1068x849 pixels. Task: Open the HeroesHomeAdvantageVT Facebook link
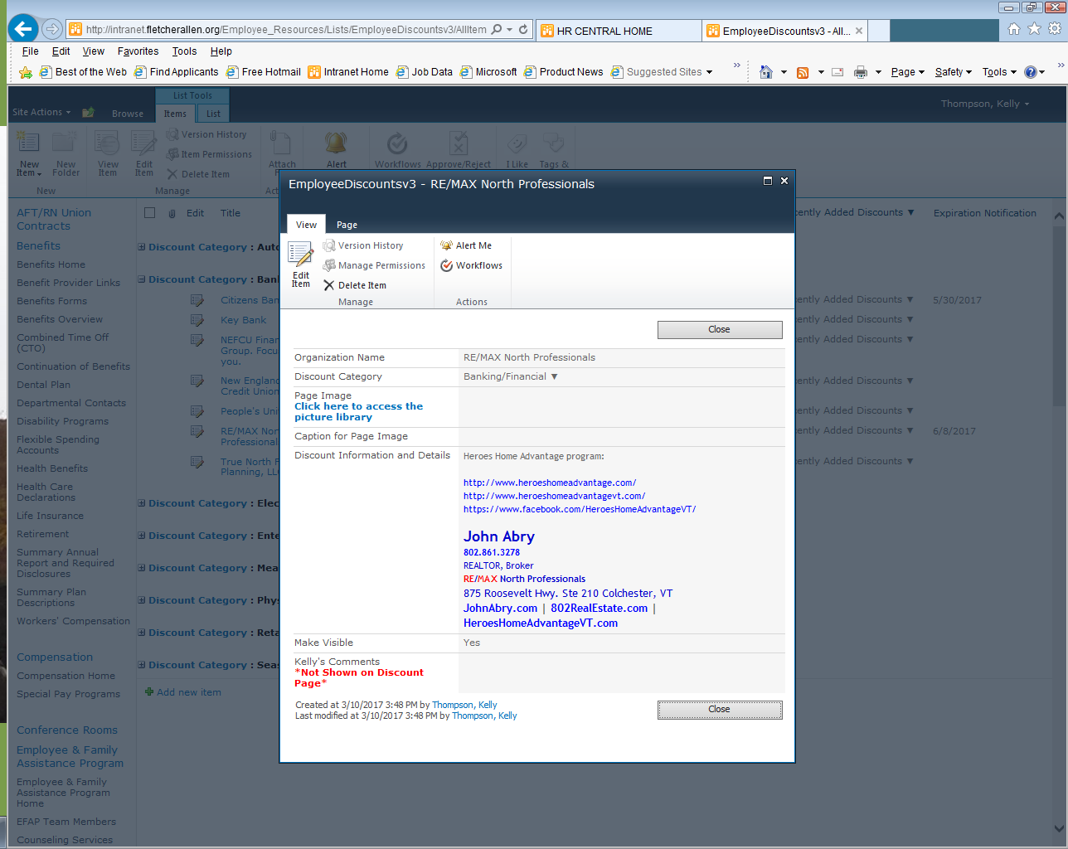coord(580,509)
